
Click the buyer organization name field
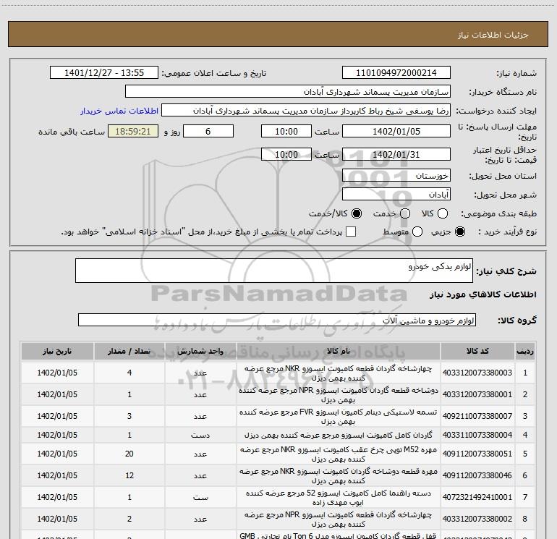point(288,92)
